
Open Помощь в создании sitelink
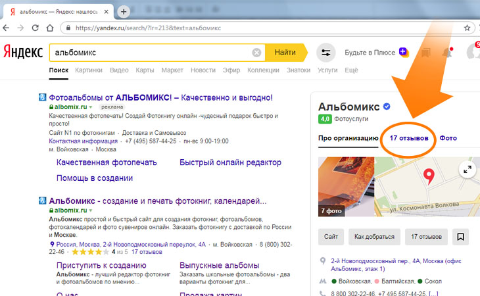click(x=95, y=178)
